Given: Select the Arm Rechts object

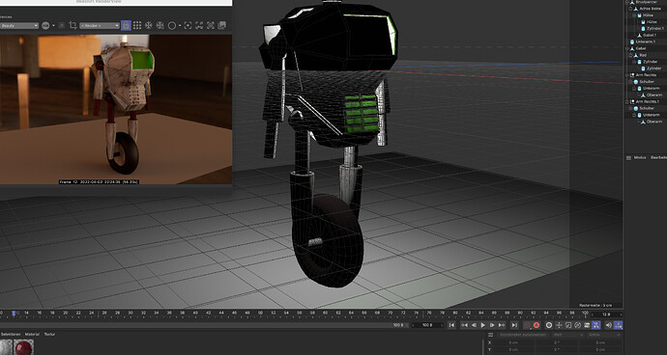Looking at the screenshot, I should [646, 74].
